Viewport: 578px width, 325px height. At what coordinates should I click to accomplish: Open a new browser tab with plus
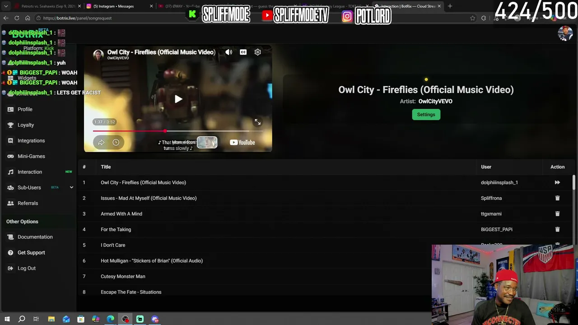pos(450,6)
